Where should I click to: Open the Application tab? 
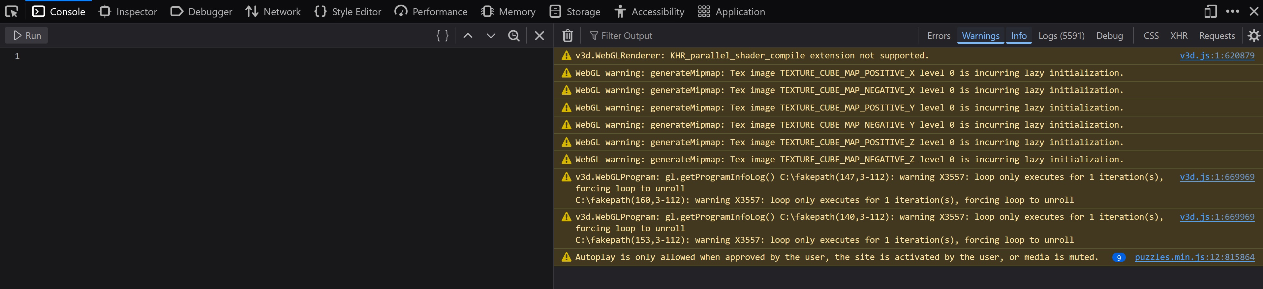coord(731,11)
